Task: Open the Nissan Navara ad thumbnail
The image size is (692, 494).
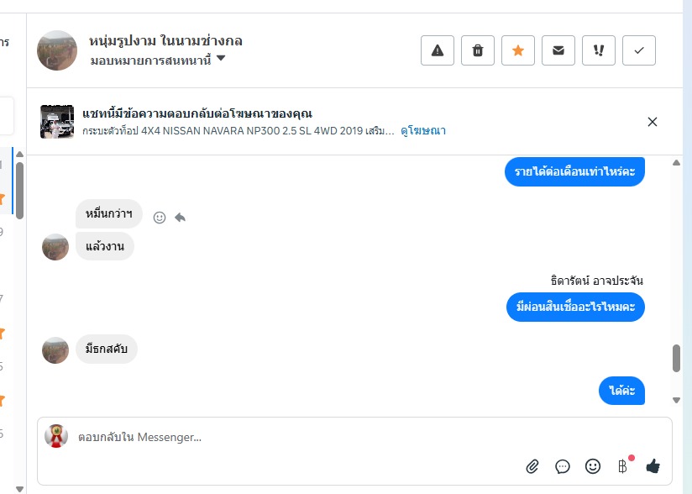Action: point(57,122)
